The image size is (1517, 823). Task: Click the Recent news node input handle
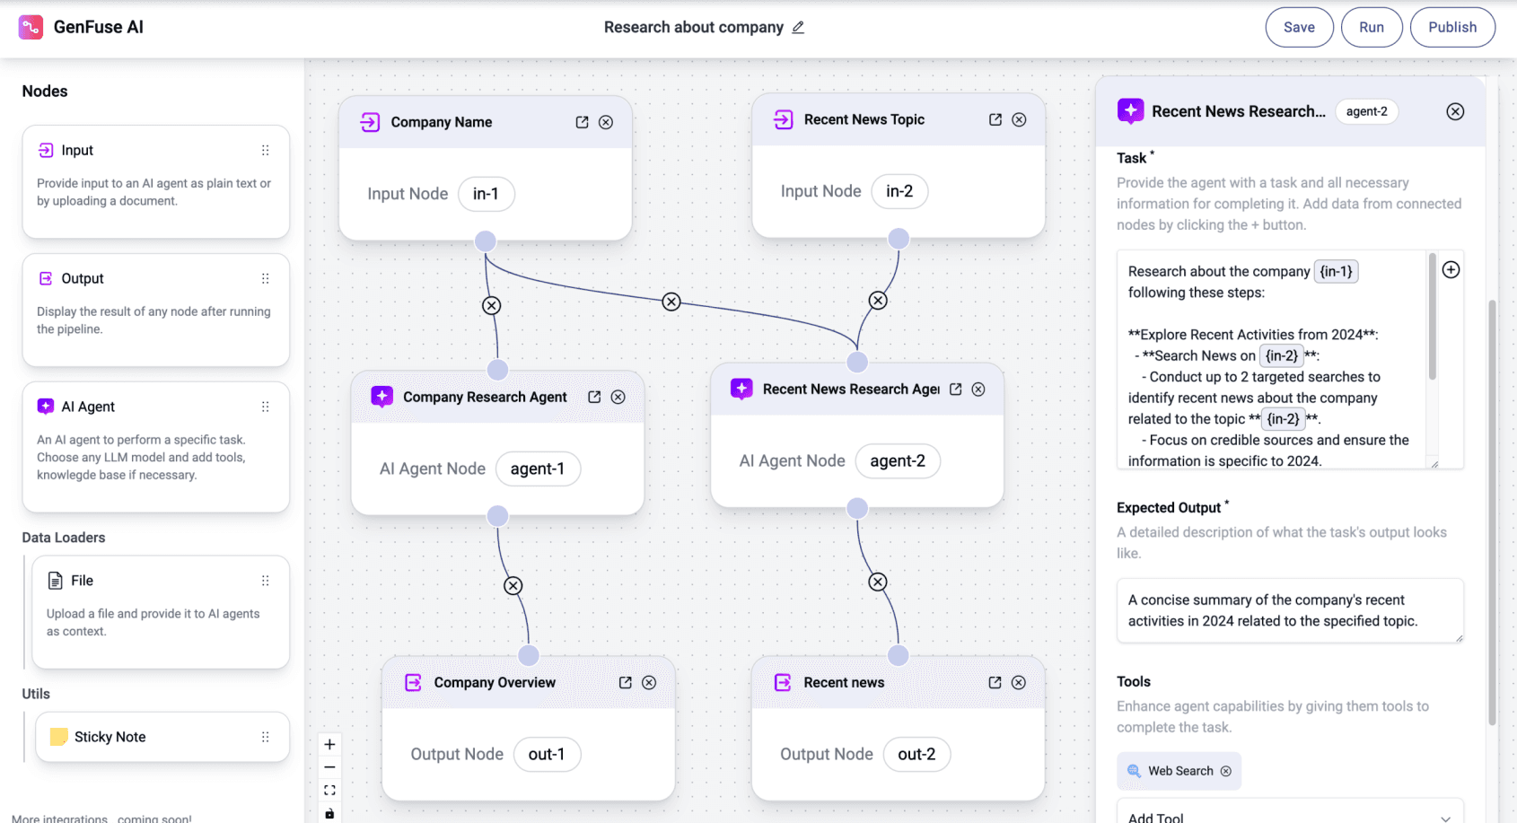[x=898, y=655]
